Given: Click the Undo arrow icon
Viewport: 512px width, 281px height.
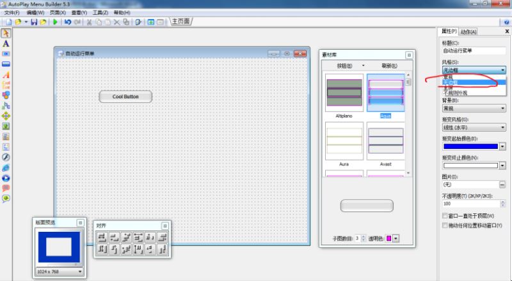Looking at the screenshot, I should pyautogui.click(x=68, y=22).
